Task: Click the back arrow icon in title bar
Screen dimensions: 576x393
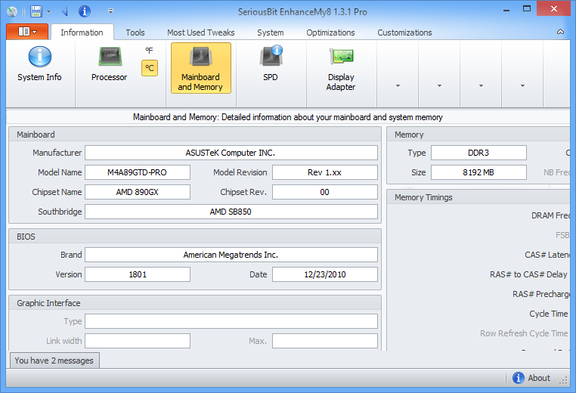Action: coord(65,12)
